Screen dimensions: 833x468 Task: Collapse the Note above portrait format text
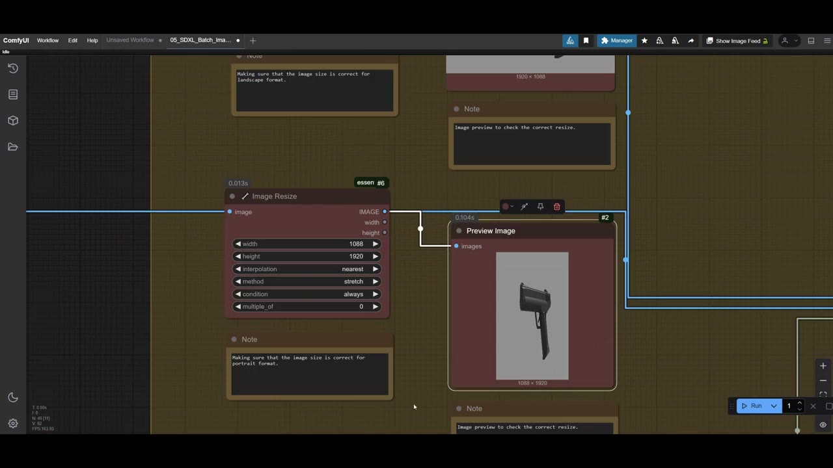click(234, 339)
